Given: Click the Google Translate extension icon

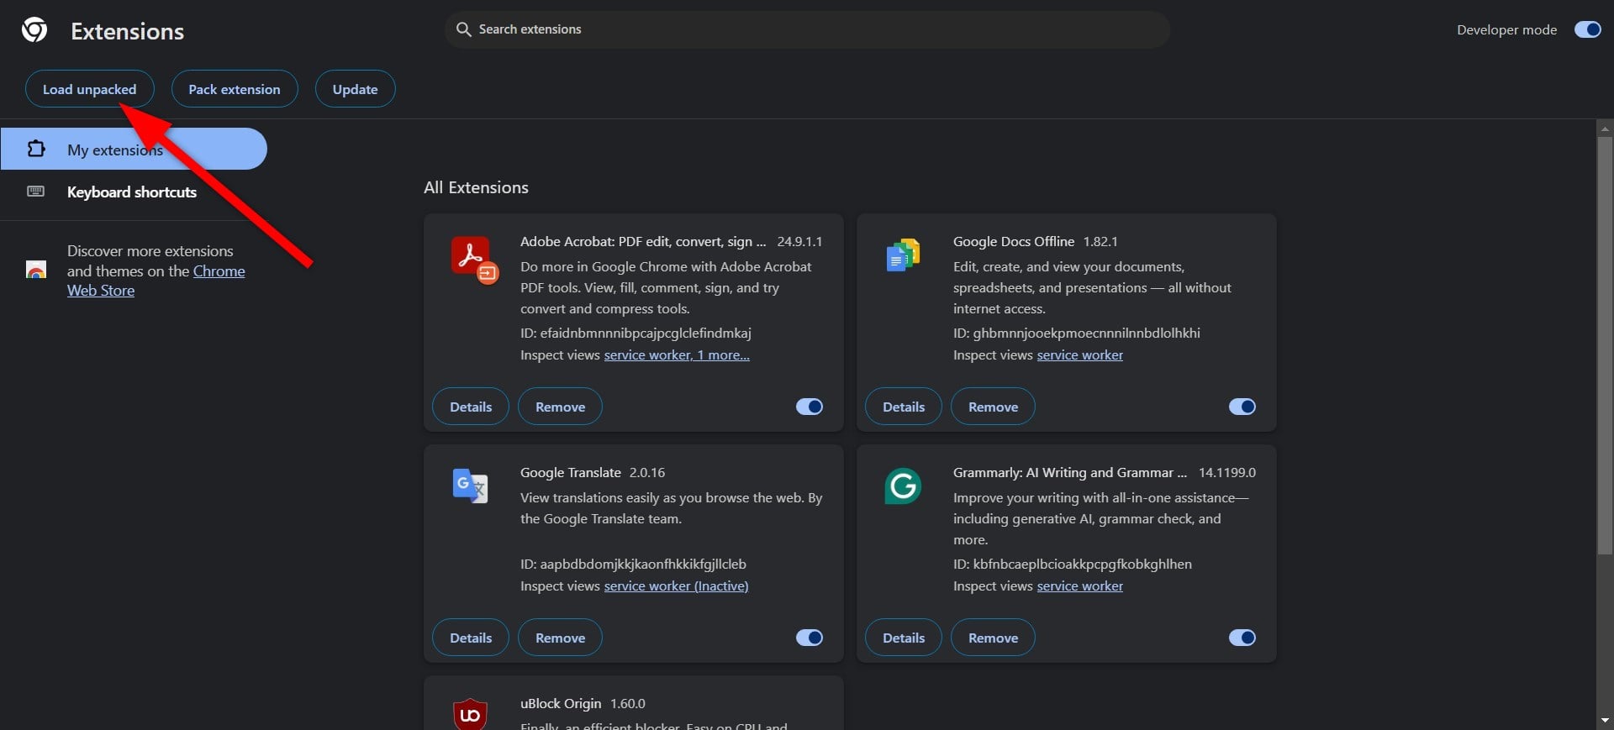Looking at the screenshot, I should click(x=470, y=486).
